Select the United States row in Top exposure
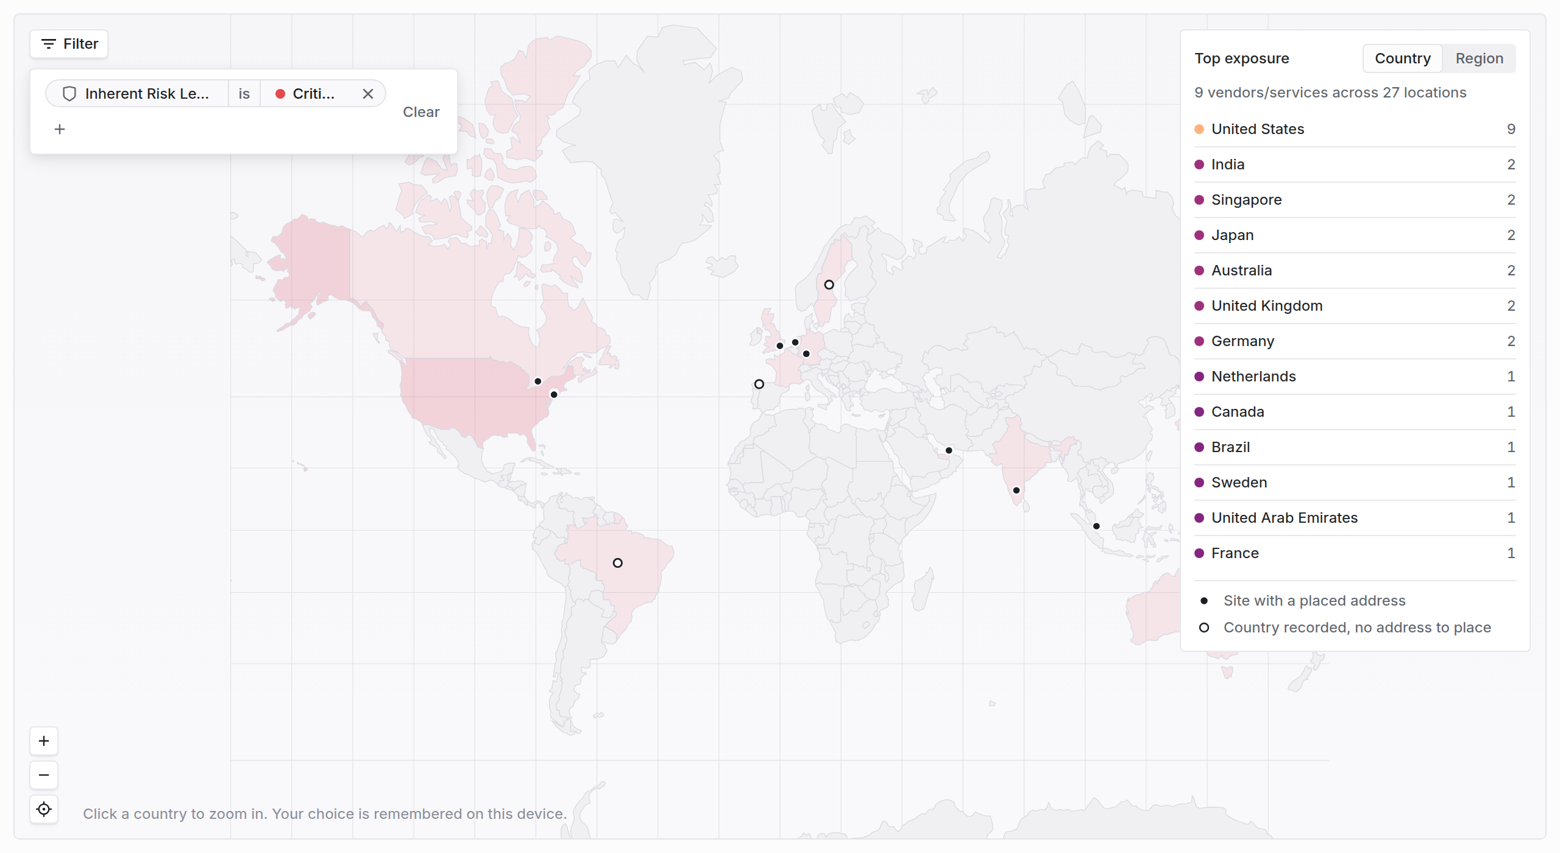 [x=1355, y=129]
